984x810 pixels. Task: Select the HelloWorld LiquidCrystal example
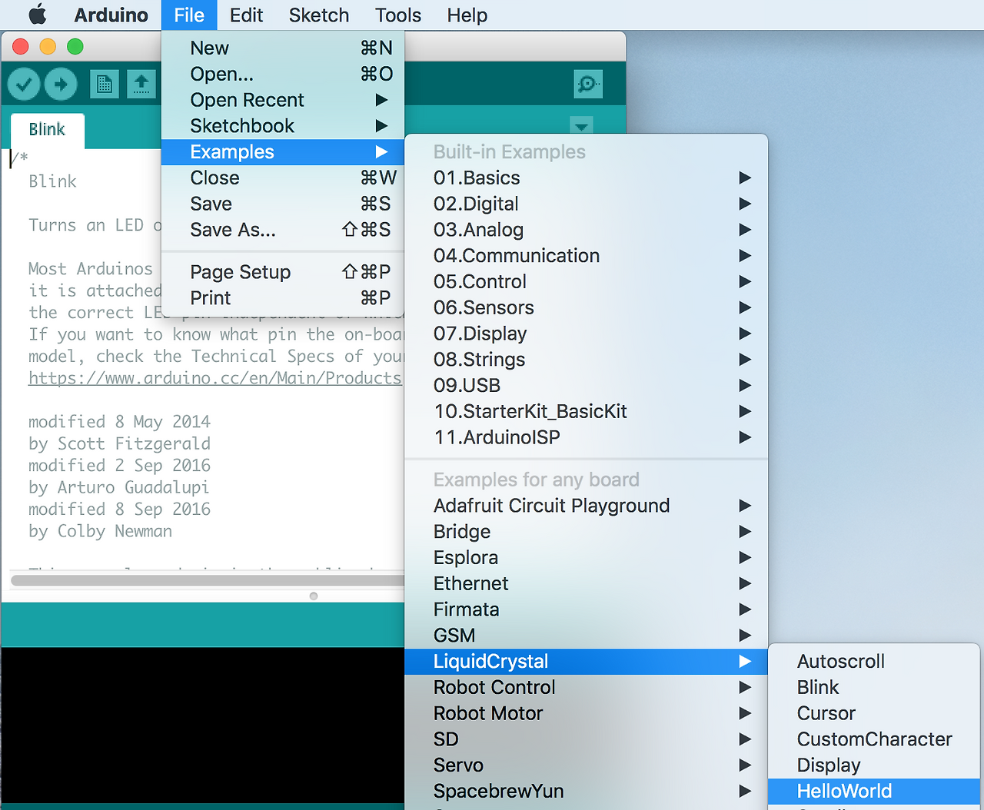(845, 791)
